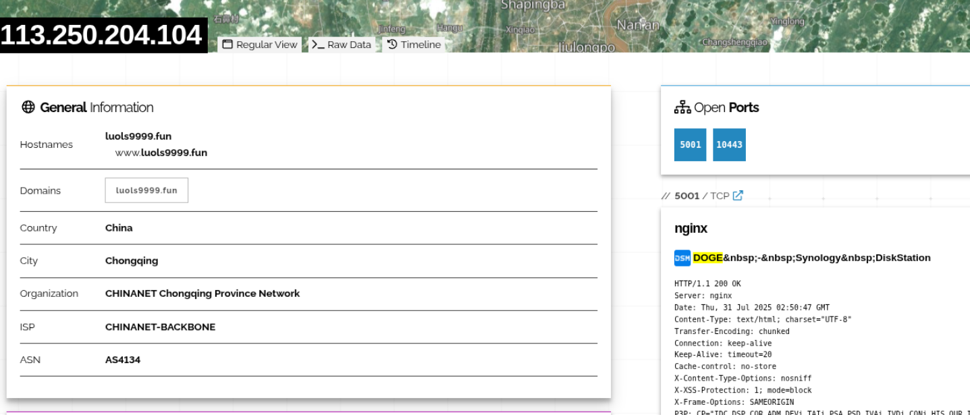This screenshot has width=970, height=415.
Task: Select the ASN value AS4134
Action: 123,360
